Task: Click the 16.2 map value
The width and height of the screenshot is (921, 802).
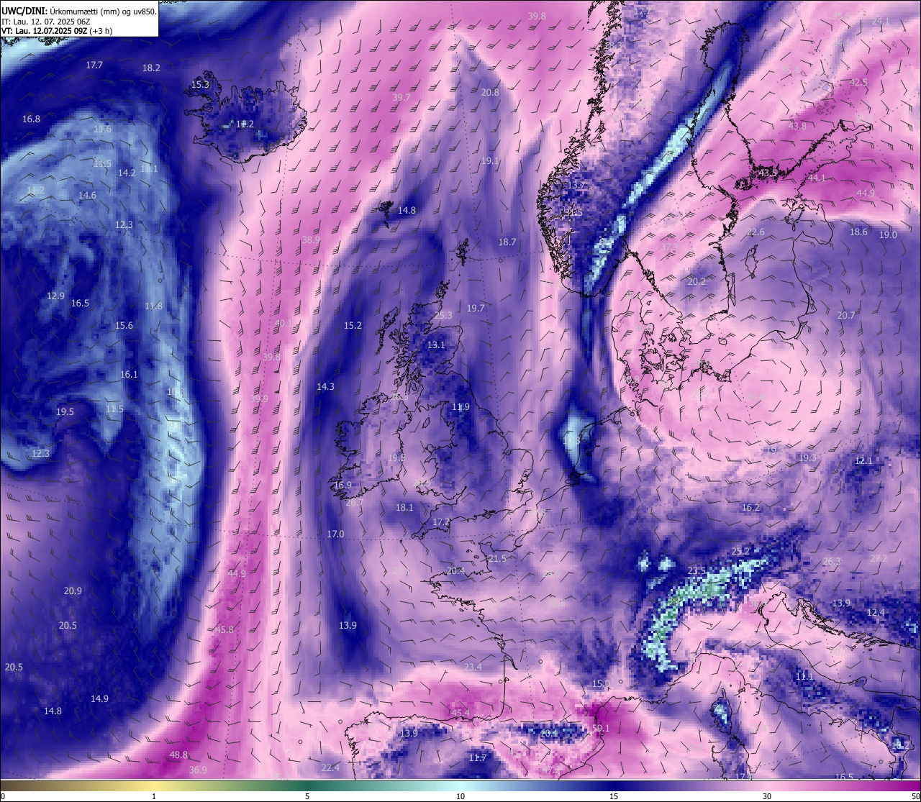Action: tap(750, 507)
